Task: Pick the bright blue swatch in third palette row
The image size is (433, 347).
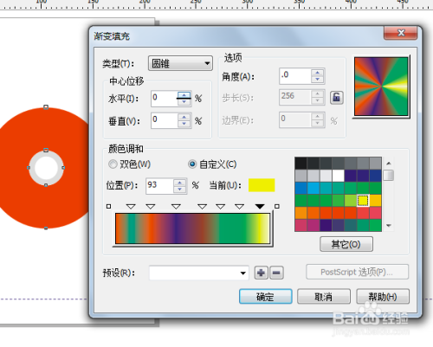Action: click(x=313, y=188)
